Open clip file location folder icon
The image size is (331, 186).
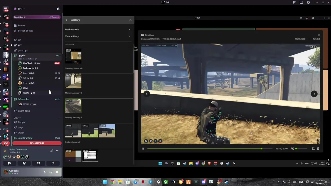pyautogui.click(x=314, y=149)
